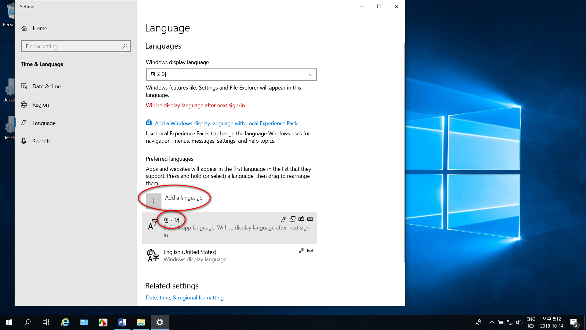The image size is (586, 330).
Task: Click the keyboard icon for English
Action: pos(310,250)
